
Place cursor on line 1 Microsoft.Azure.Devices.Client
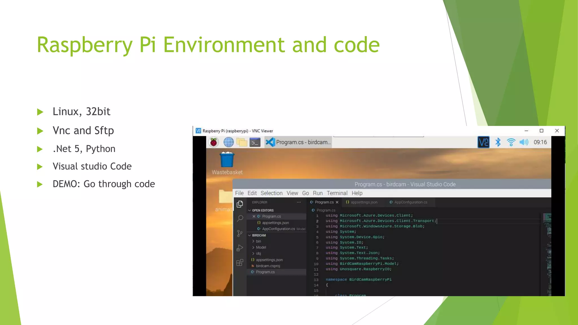click(376, 216)
